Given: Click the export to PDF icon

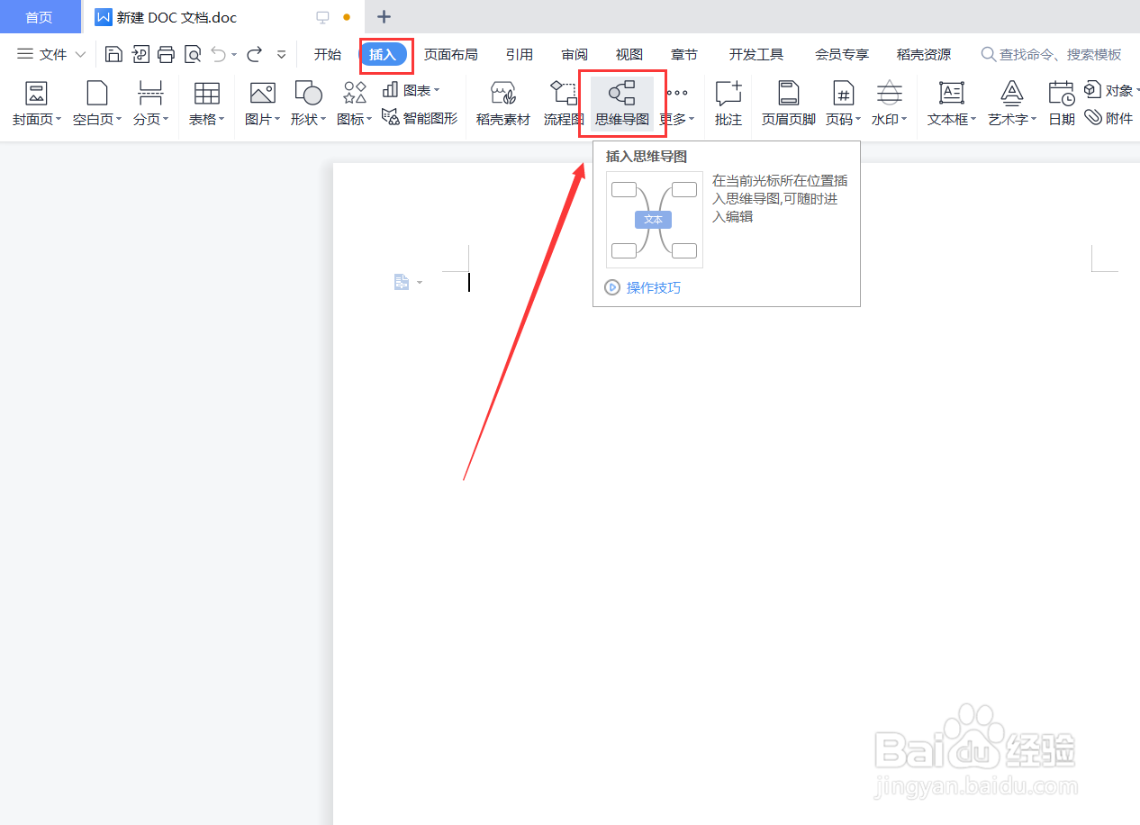Looking at the screenshot, I should (140, 55).
